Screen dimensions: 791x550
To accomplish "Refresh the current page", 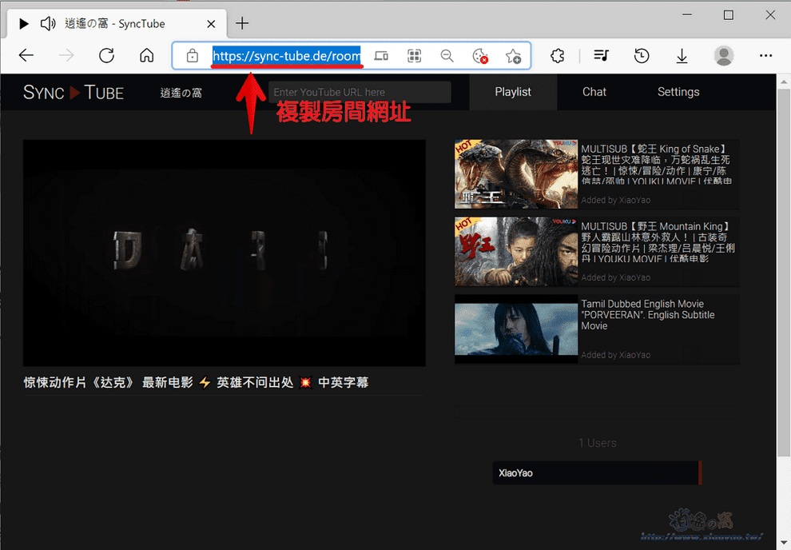I will [x=106, y=55].
